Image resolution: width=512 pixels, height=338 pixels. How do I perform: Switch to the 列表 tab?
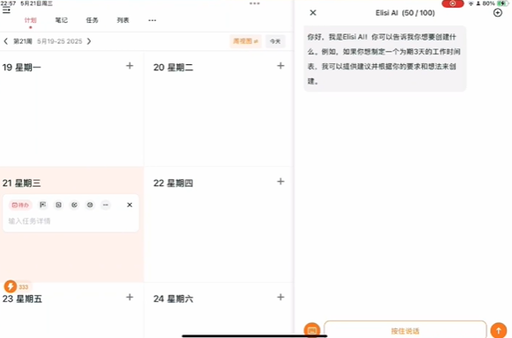tap(123, 20)
